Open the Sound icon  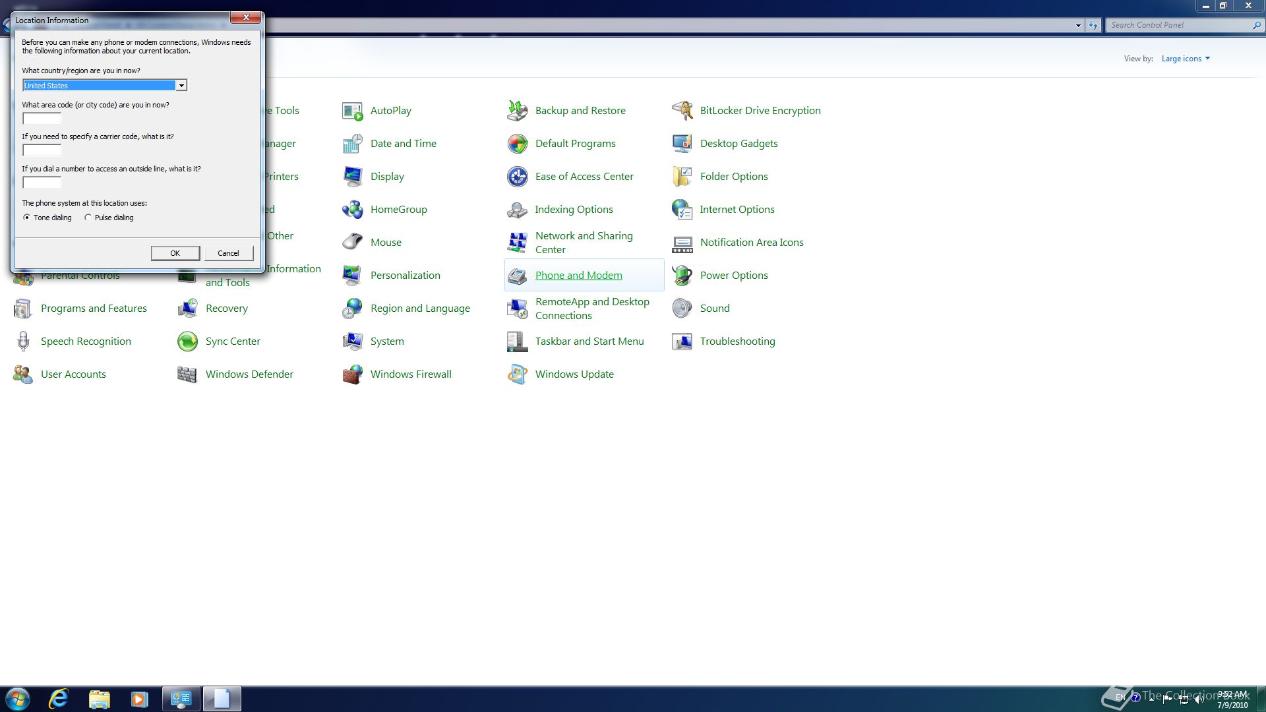pyautogui.click(x=682, y=309)
